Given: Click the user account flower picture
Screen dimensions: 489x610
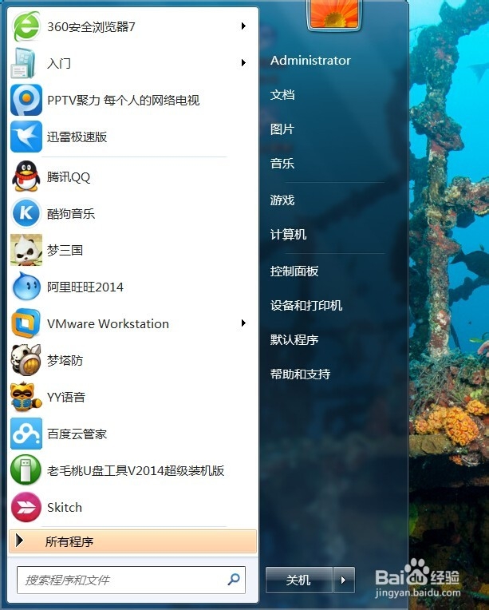Looking at the screenshot, I should coord(334,14).
